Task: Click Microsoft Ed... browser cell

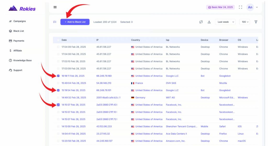Action: click(x=227, y=98)
